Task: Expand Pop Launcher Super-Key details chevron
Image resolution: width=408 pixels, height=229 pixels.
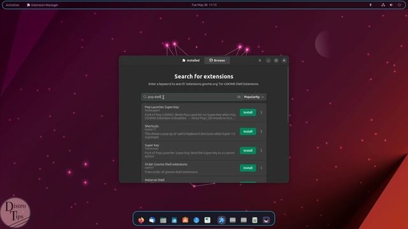Action: click(x=261, y=113)
